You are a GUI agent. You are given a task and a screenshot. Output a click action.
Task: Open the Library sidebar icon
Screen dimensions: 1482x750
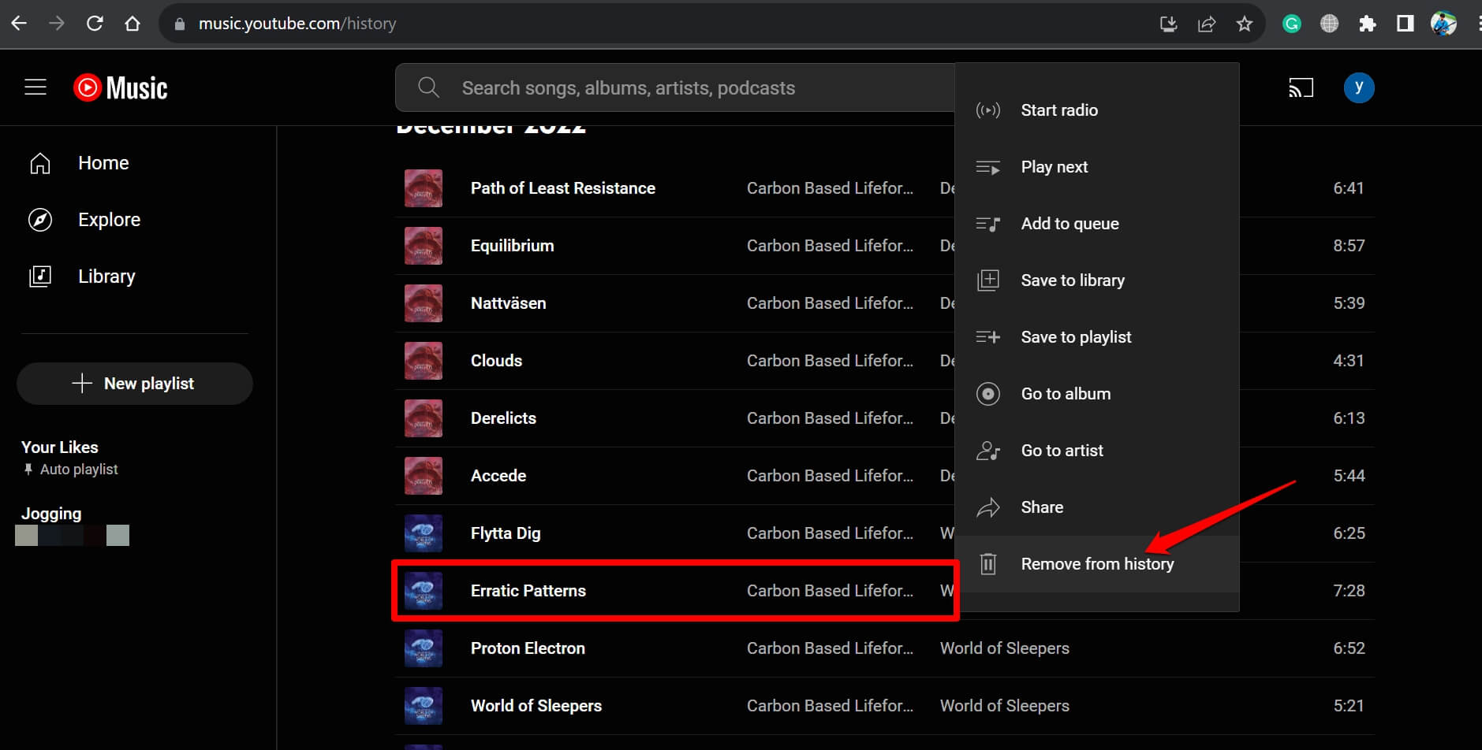tap(39, 276)
